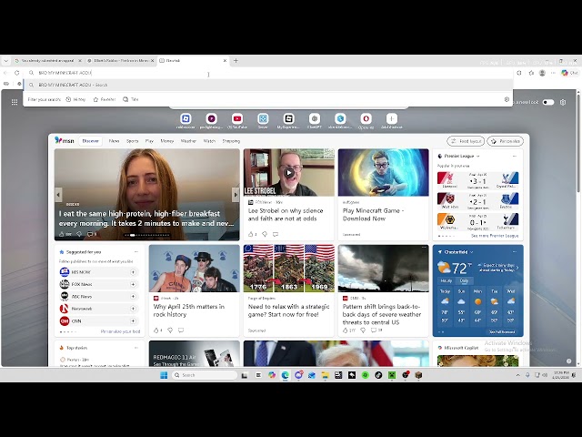The height and width of the screenshot is (437, 582).
Task: Open weather card more options
Action: coord(515,252)
